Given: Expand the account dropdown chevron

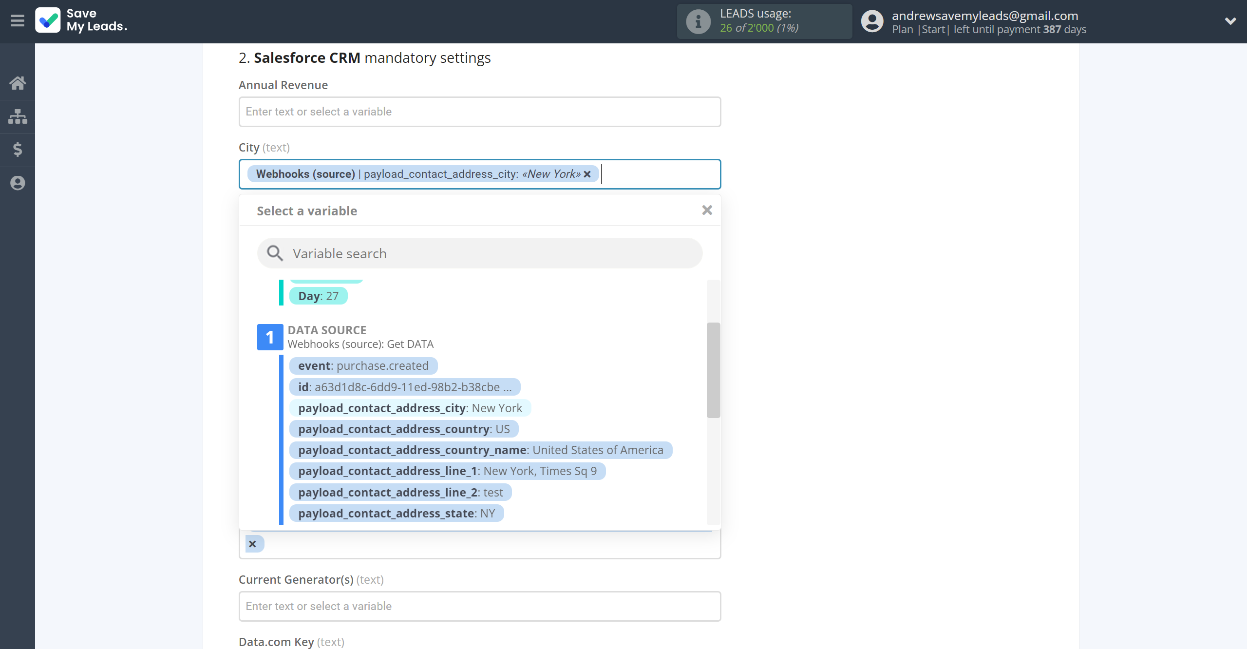Looking at the screenshot, I should [1230, 21].
